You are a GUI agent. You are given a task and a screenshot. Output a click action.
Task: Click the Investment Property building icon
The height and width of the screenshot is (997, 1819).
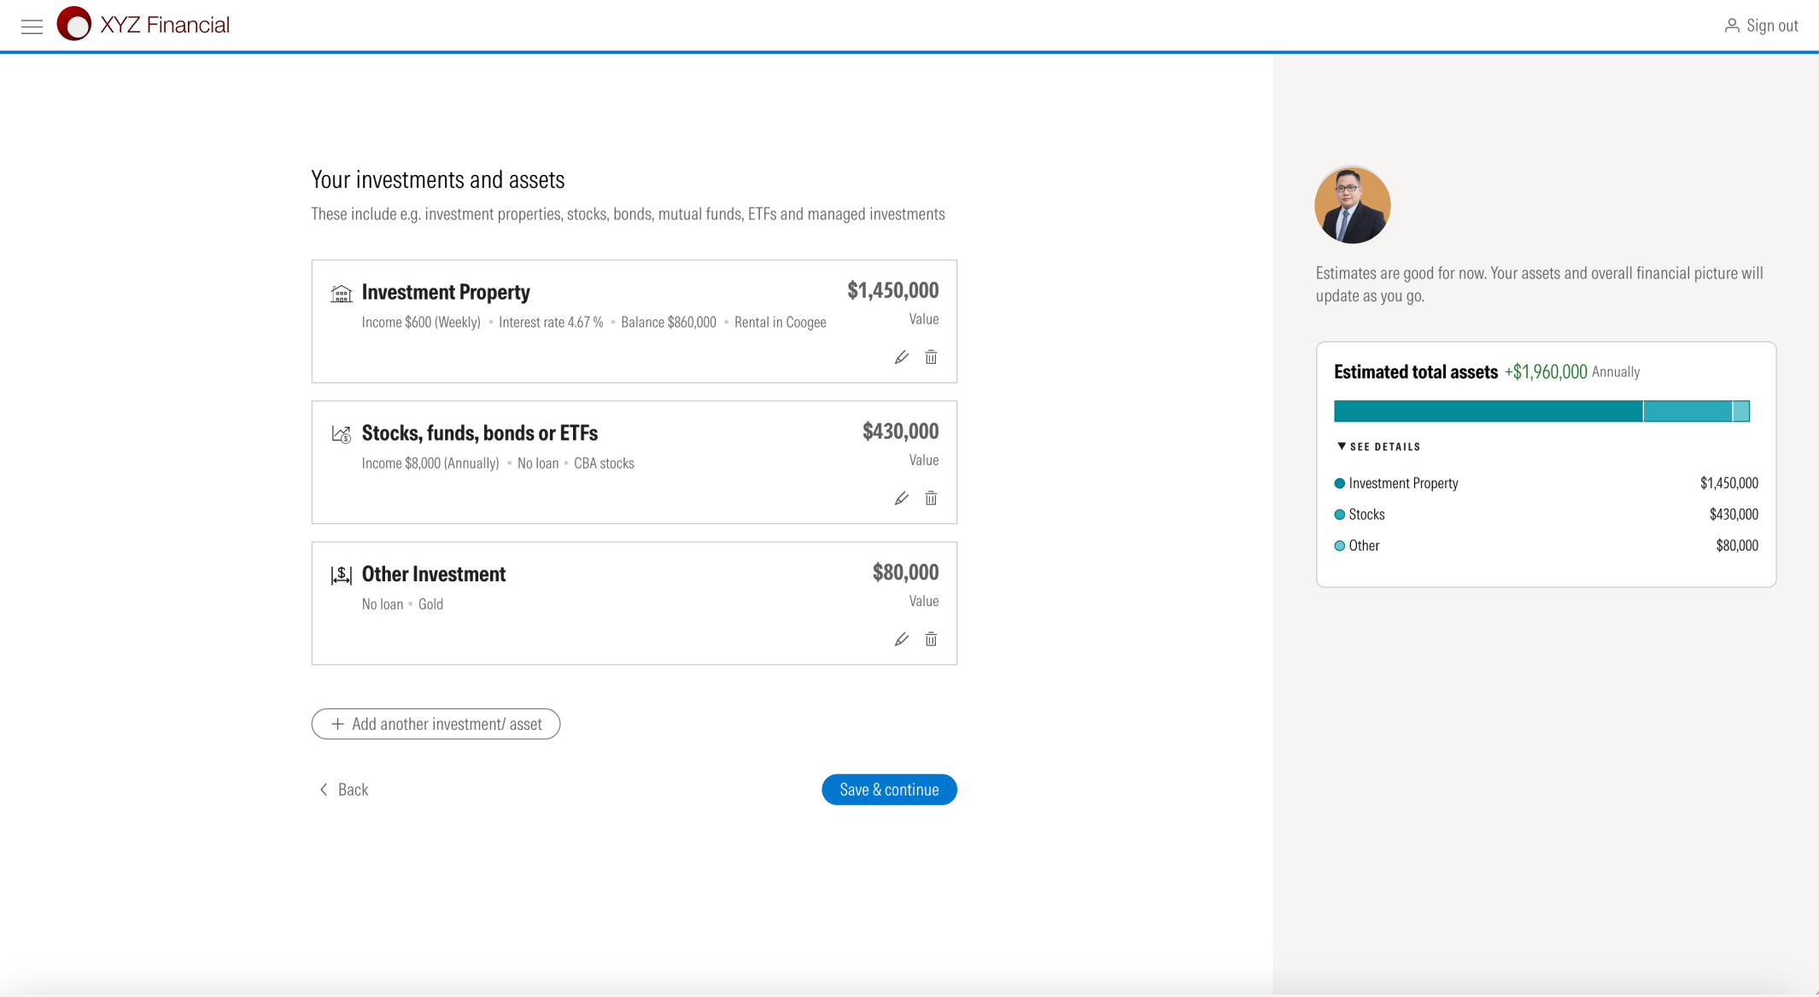[341, 294]
